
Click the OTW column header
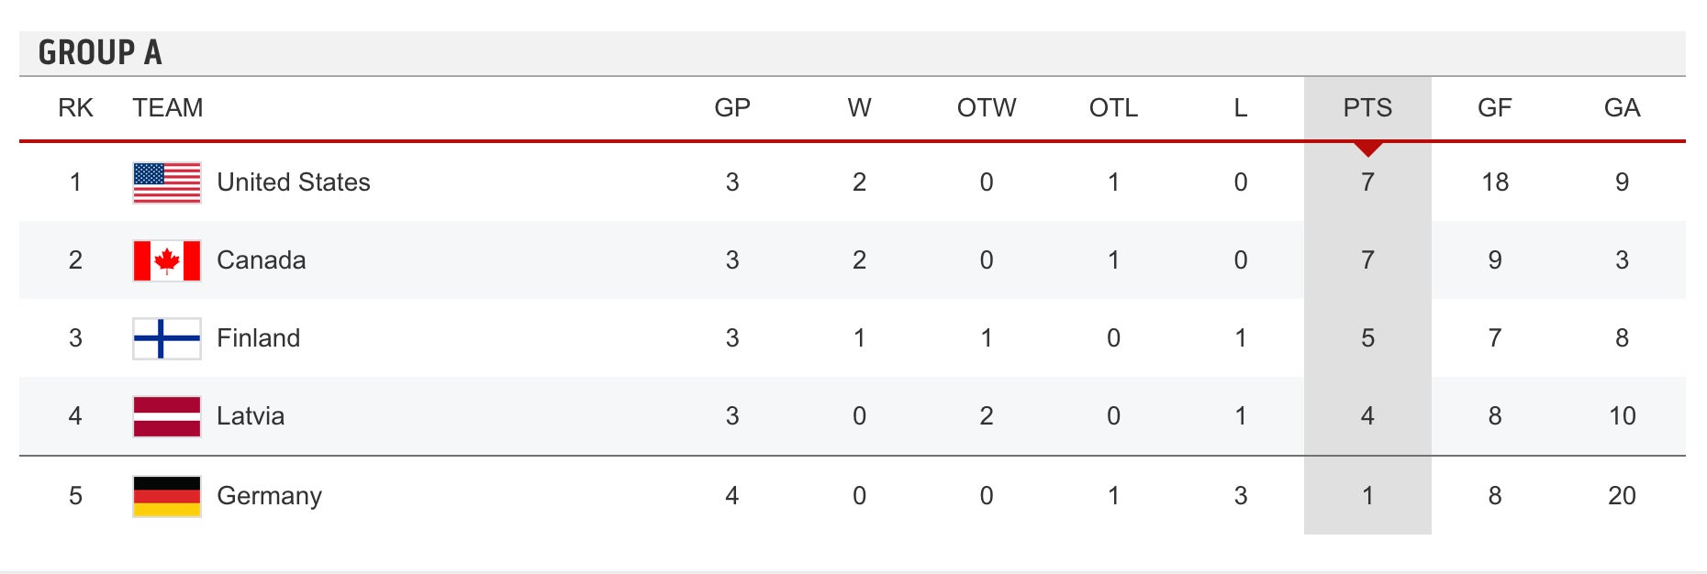click(x=987, y=108)
